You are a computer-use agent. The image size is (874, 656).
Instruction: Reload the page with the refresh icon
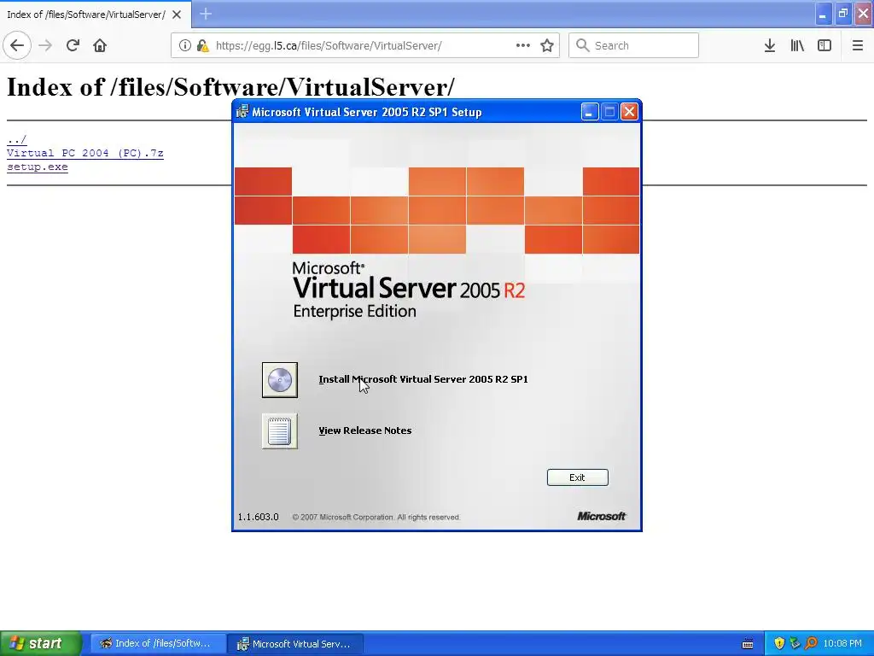click(73, 45)
